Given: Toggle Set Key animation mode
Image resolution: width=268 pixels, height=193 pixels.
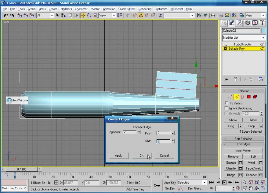Looking at the screenshot, I should (170, 188).
